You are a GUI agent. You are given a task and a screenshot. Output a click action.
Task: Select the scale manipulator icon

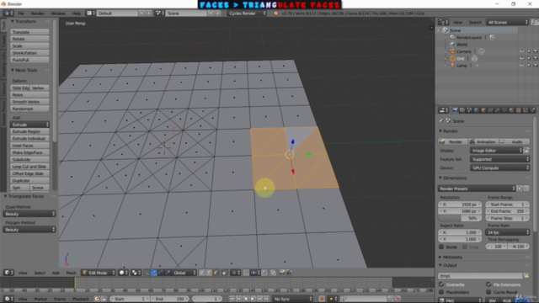[168, 273]
